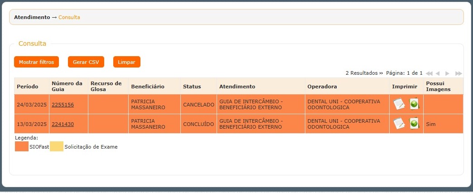473x193 pixels.
Task: Click the green check icon for guia 2255156
Action: (x=414, y=104)
